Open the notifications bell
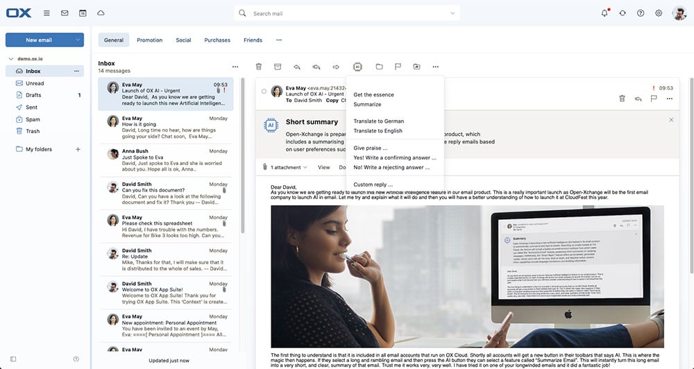This screenshot has height=369, width=694. coord(604,12)
